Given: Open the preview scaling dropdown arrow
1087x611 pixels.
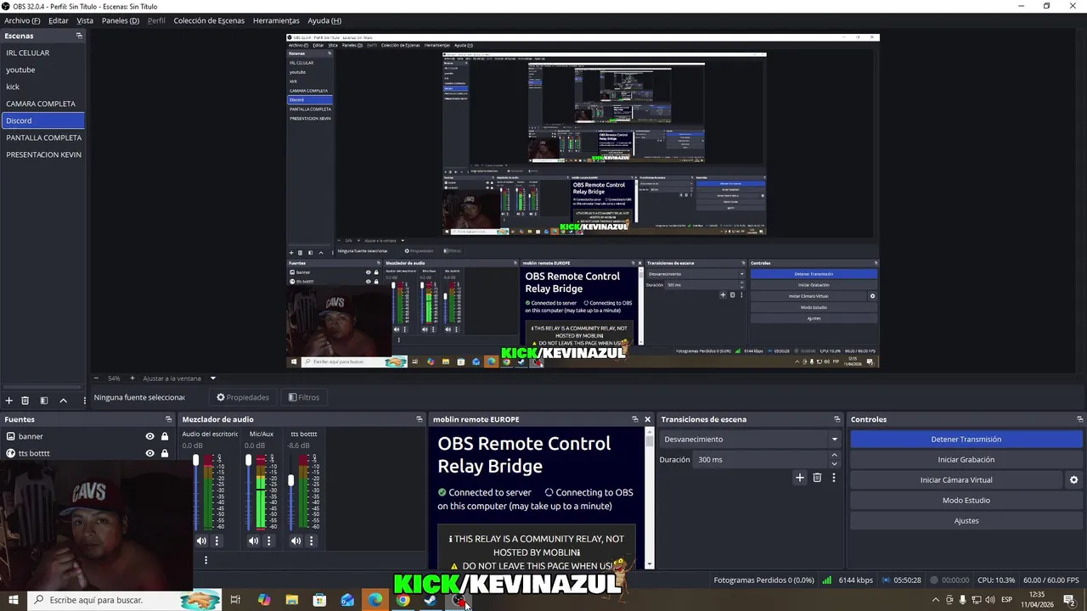Looking at the screenshot, I should click(213, 378).
